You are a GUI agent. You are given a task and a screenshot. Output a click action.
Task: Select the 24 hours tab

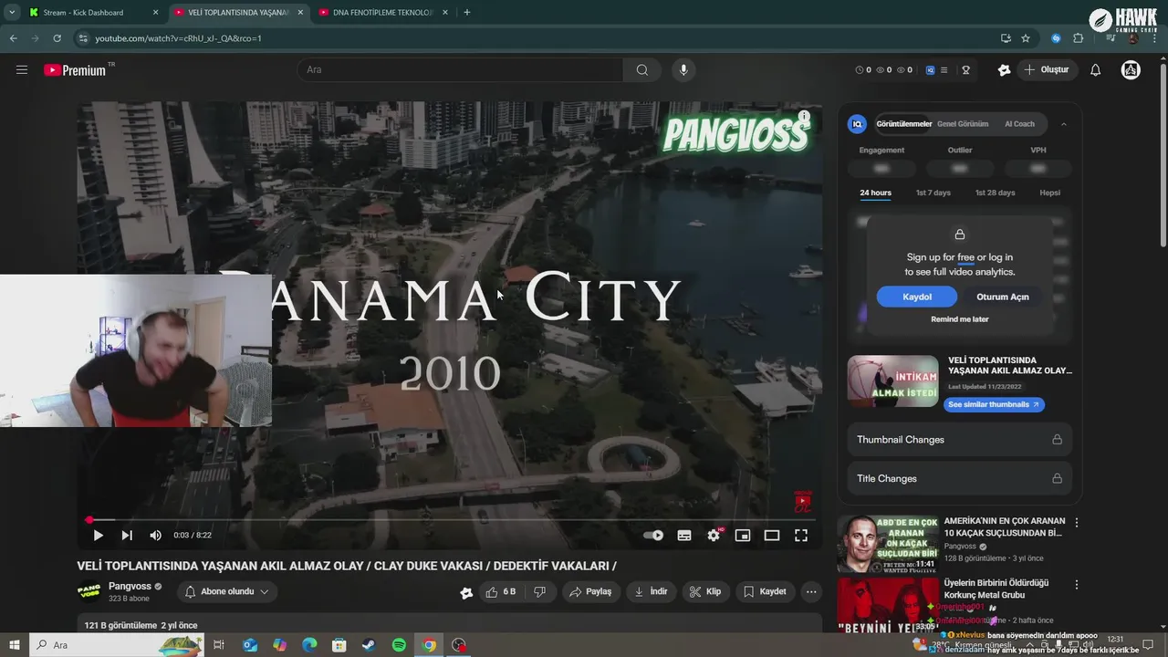click(875, 193)
